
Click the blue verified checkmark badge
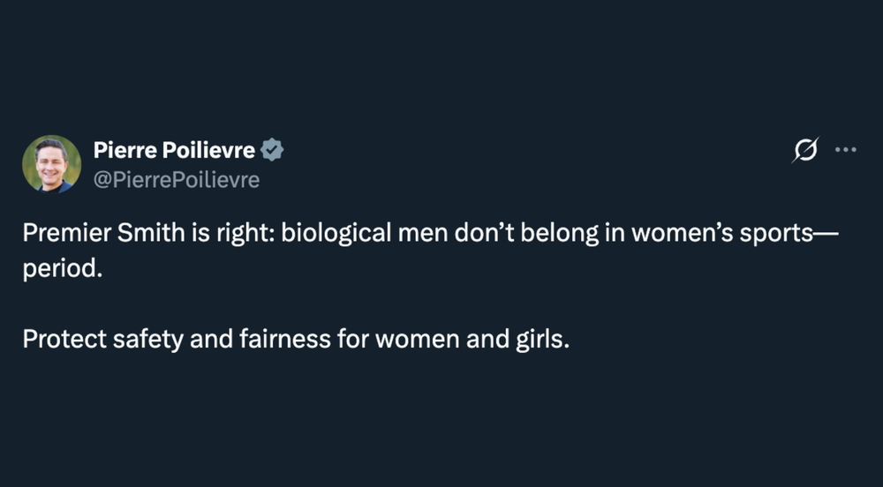tap(273, 151)
